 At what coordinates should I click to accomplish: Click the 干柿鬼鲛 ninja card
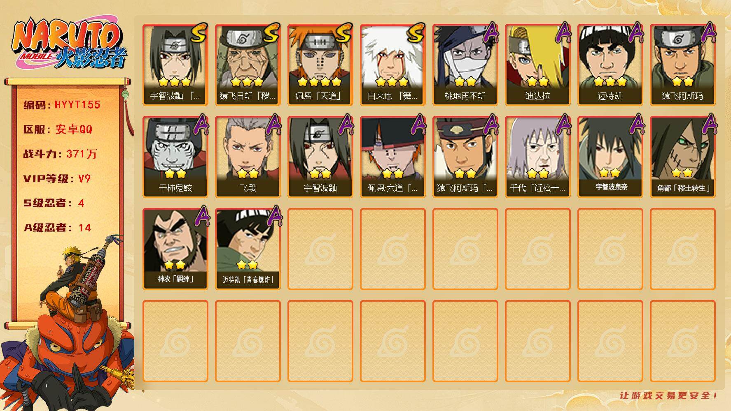pyautogui.click(x=175, y=157)
